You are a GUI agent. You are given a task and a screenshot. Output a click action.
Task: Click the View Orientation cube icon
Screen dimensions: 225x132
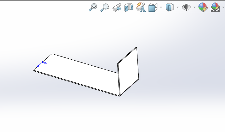click(153, 7)
